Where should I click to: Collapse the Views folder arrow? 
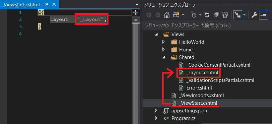(156, 34)
